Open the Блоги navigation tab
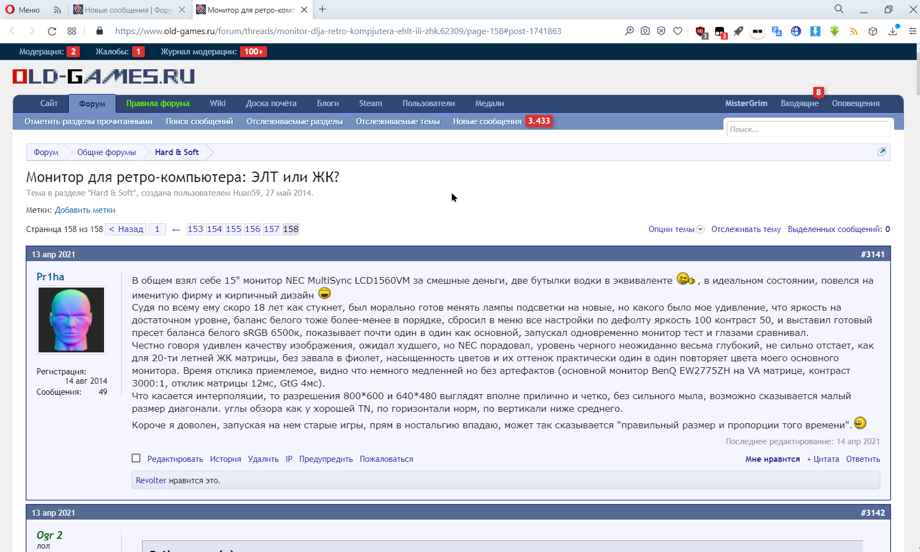This screenshot has width=920, height=552. click(328, 103)
